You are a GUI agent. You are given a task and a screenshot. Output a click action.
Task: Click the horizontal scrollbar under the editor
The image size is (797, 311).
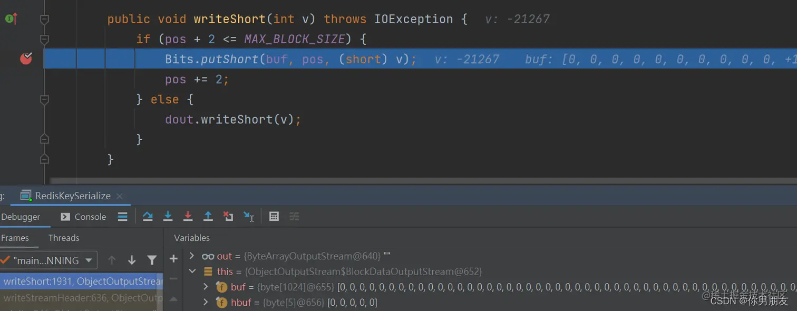click(423, 181)
